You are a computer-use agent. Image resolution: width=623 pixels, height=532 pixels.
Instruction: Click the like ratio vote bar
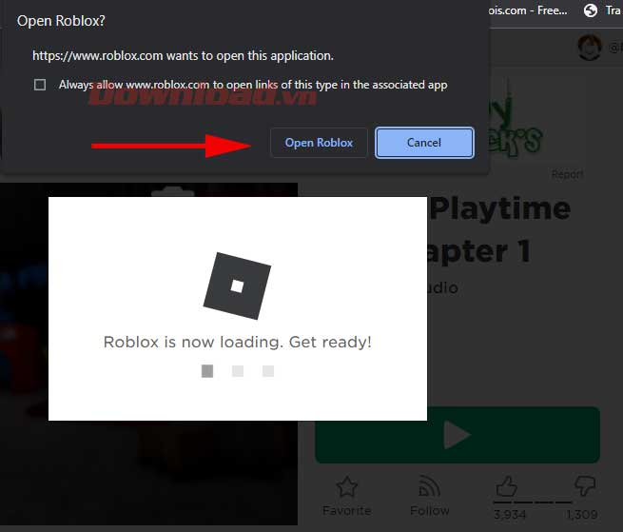533,502
